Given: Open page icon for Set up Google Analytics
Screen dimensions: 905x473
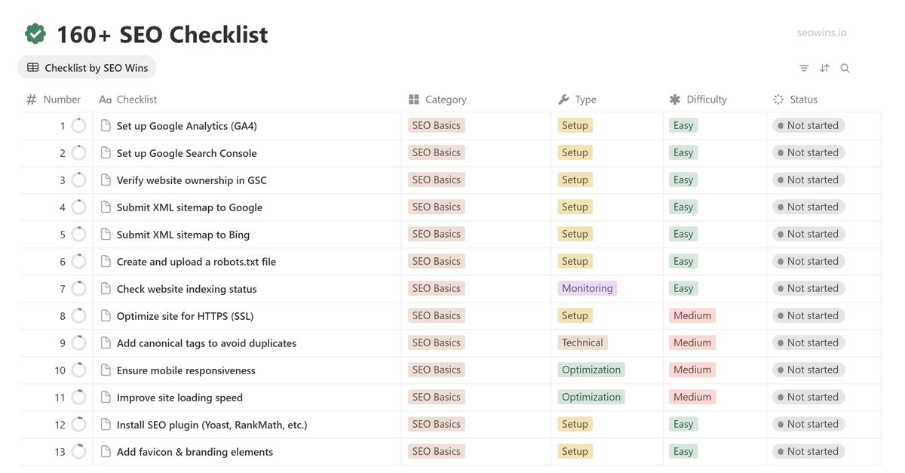Looking at the screenshot, I should tap(106, 125).
